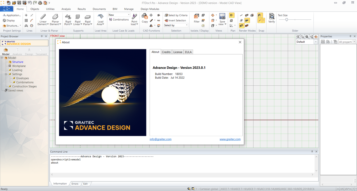
Task: Pin the Properties panel
Action: [351, 36]
